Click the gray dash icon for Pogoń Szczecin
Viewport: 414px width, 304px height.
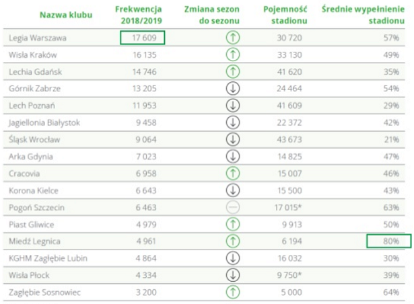(233, 207)
